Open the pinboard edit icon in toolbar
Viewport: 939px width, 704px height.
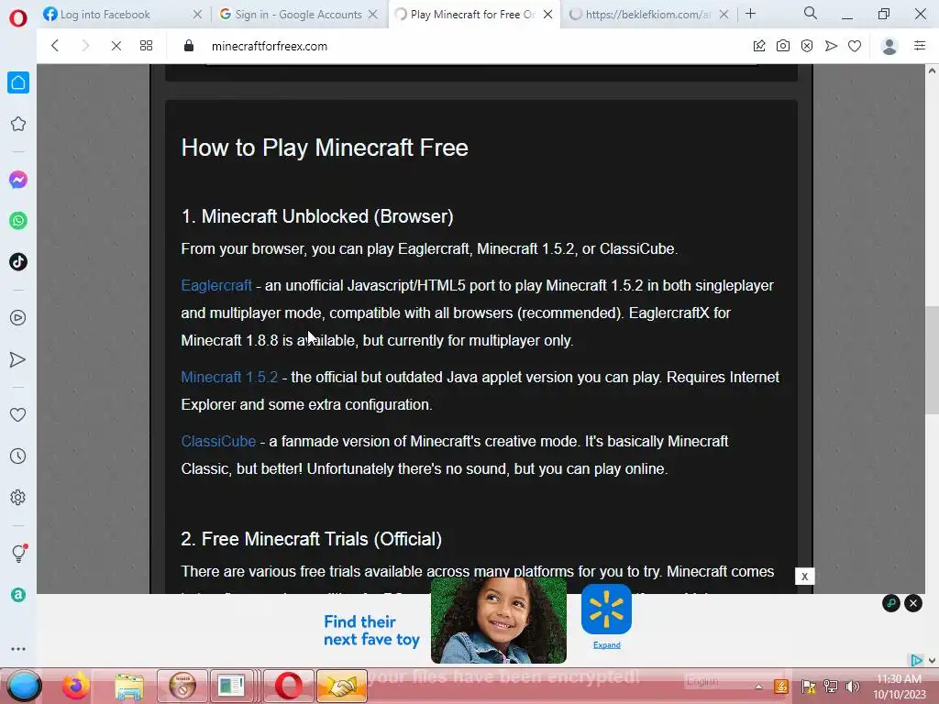[758, 46]
